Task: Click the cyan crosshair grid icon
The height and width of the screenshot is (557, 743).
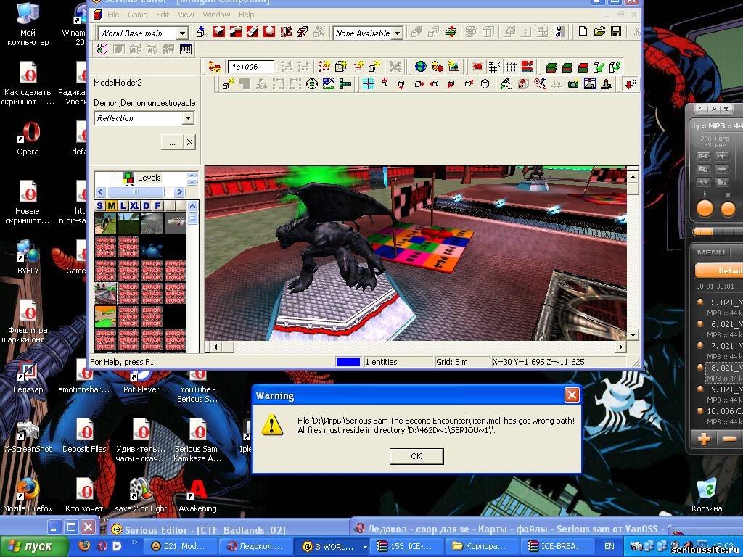Action: click(368, 84)
